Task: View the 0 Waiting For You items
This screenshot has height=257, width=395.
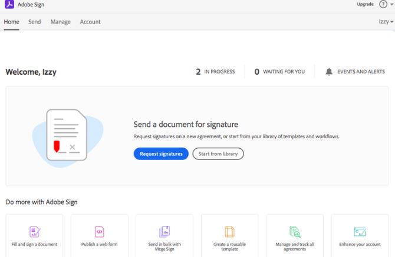Action: (279, 72)
